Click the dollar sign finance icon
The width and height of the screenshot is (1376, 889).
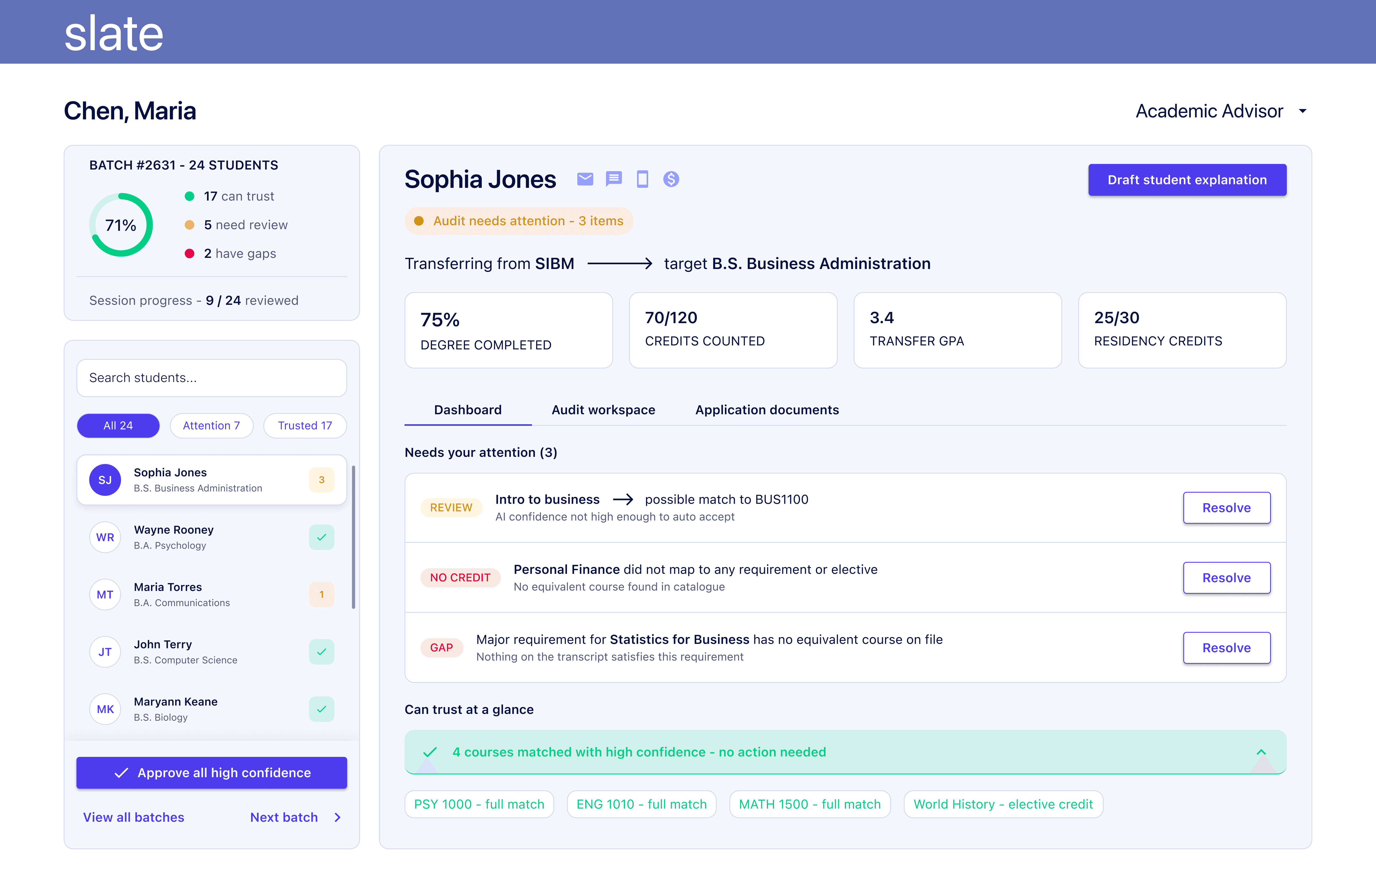coord(671,180)
